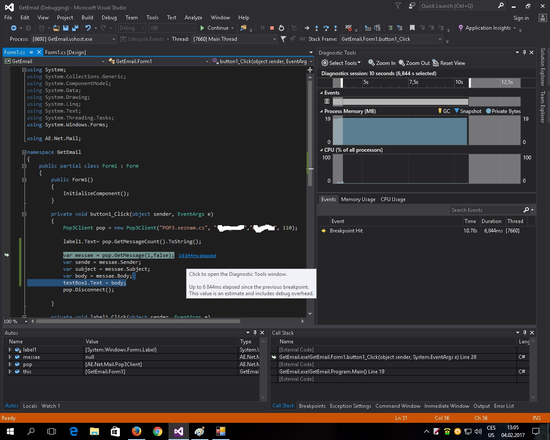
Task: Click the 6,844ms elapsed link
Action: 197,256
